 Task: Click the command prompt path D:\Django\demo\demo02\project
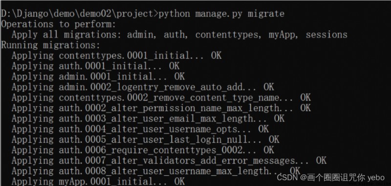[x=80, y=14]
